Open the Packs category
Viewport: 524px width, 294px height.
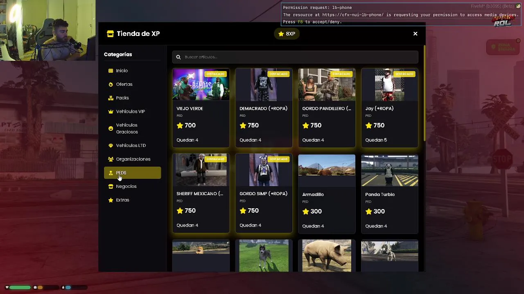[x=132, y=98]
